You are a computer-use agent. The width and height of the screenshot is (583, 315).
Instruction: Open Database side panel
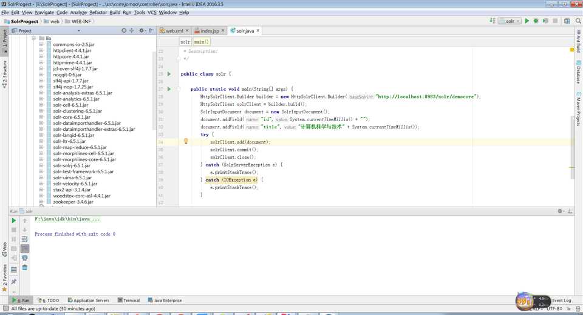tap(579, 72)
